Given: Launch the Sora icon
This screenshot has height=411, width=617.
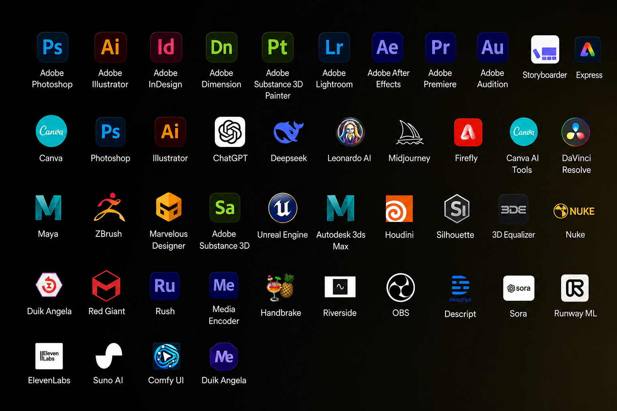Looking at the screenshot, I should (x=519, y=288).
